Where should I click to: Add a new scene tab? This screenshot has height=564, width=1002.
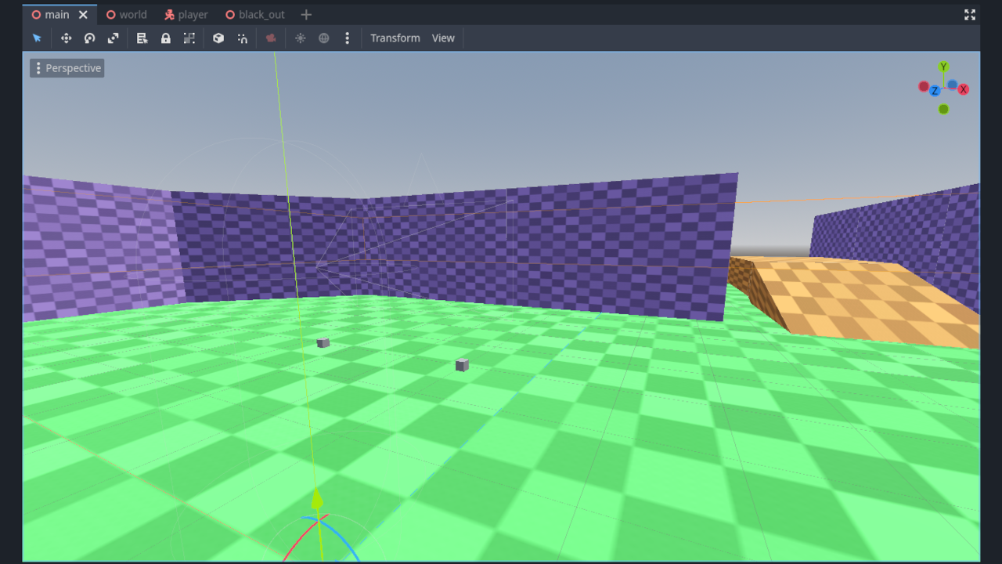(x=306, y=14)
